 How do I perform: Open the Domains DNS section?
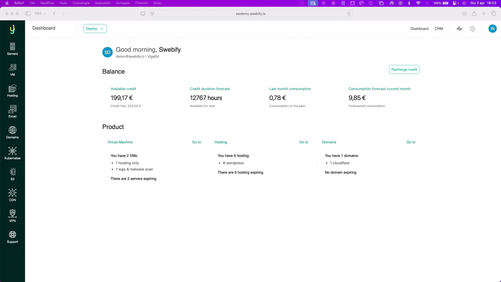[x=12, y=132]
